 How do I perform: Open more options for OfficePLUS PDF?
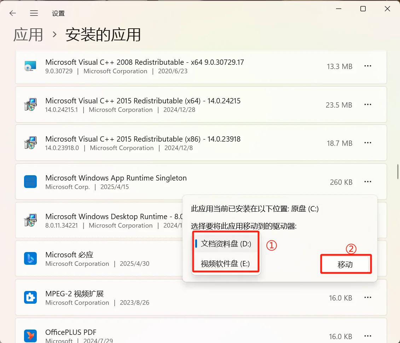tap(368, 336)
